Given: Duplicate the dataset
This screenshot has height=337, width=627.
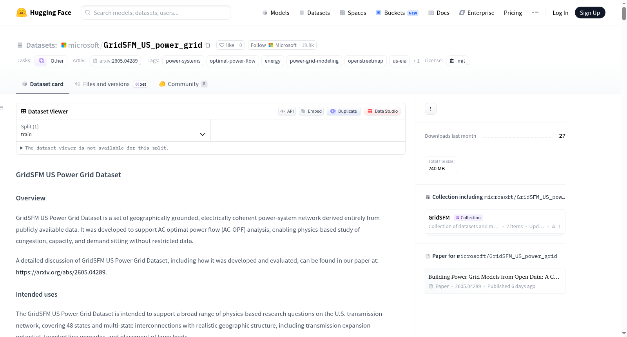Looking at the screenshot, I should pyautogui.click(x=344, y=111).
